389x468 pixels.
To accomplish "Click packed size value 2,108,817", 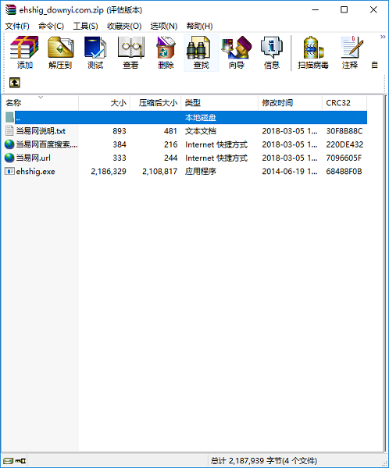I will tap(159, 172).
